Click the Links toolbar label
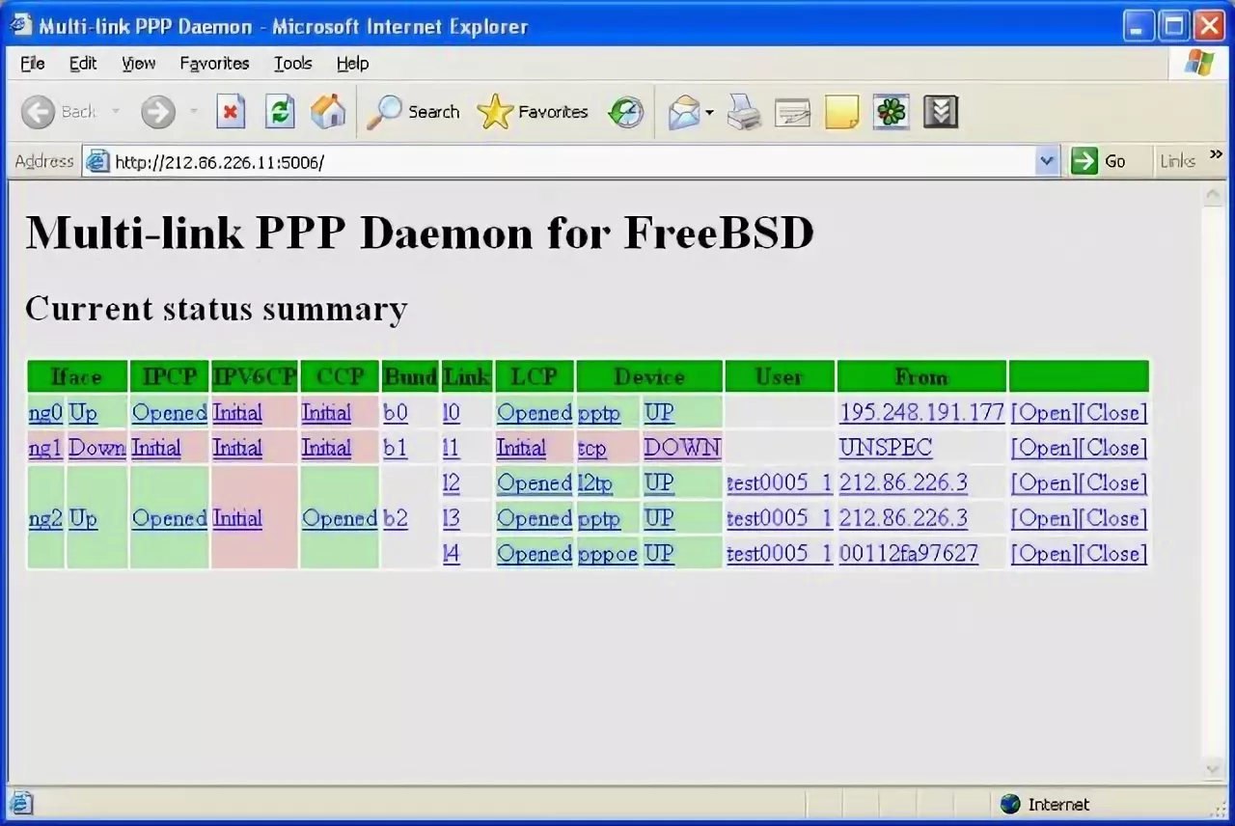Image resolution: width=1235 pixels, height=826 pixels. point(1177,161)
